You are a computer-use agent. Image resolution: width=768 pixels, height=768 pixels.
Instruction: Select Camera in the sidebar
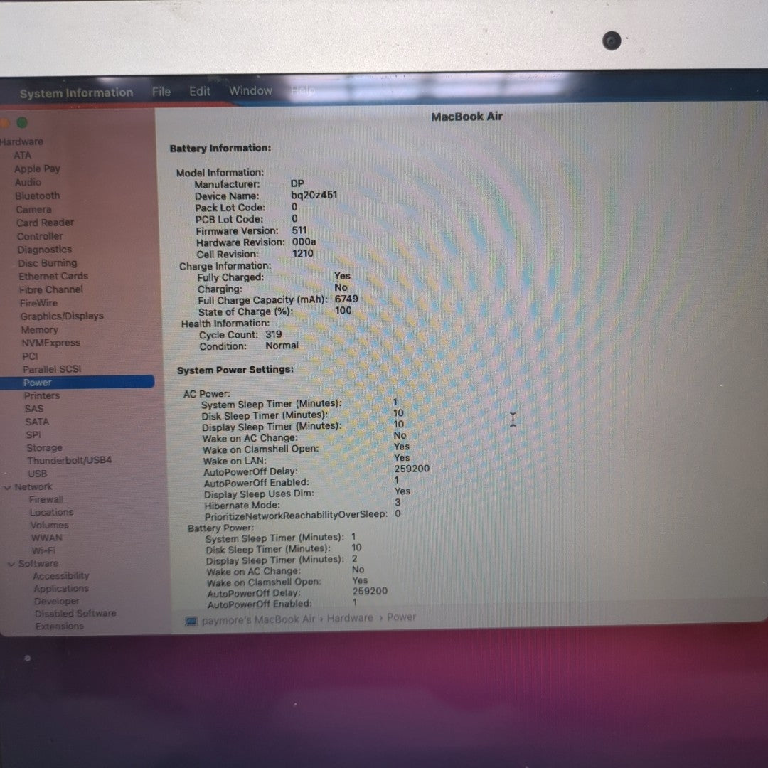34,209
